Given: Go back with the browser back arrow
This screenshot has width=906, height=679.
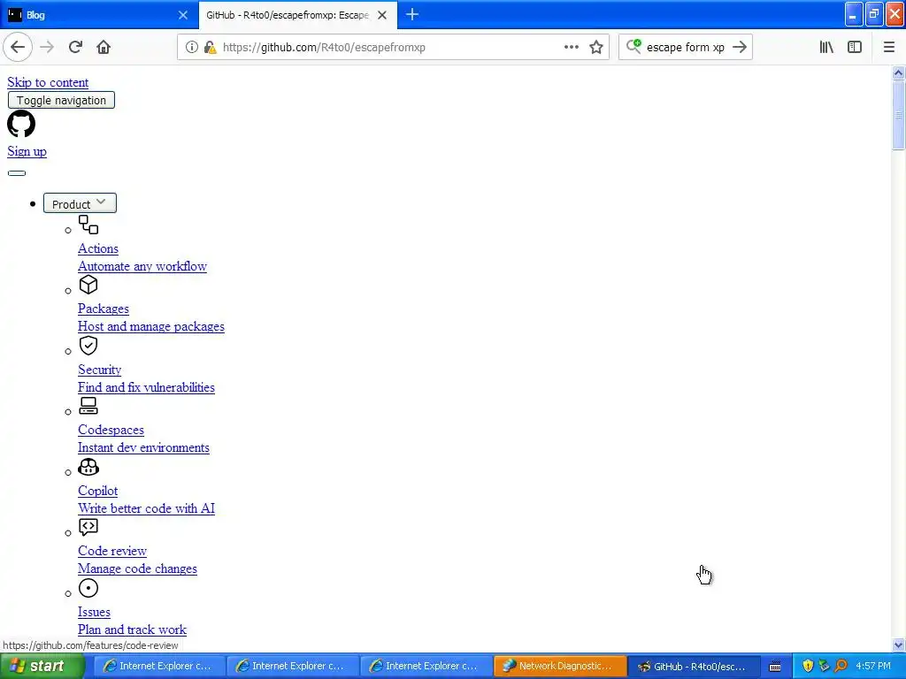Looking at the screenshot, I should click(x=18, y=48).
